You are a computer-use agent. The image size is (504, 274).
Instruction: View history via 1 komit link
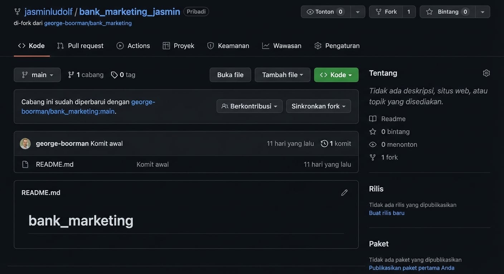(x=336, y=143)
